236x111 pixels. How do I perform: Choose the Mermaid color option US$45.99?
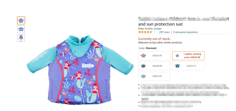pyautogui.click(x=188, y=56)
